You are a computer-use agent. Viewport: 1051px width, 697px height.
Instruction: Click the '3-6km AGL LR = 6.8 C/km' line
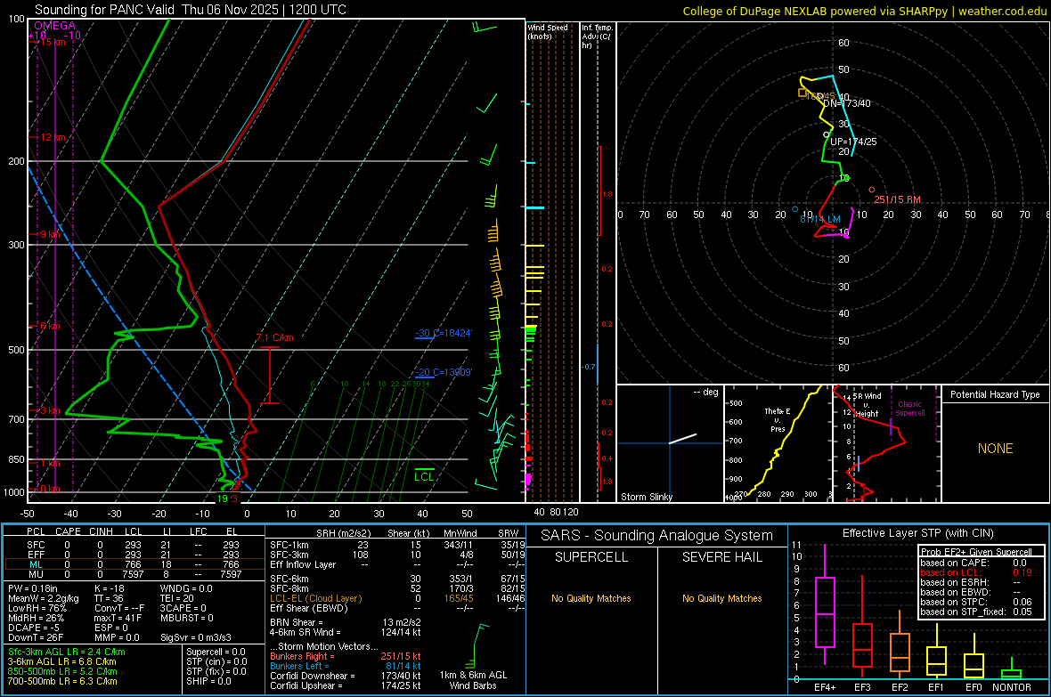pos(62,661)
